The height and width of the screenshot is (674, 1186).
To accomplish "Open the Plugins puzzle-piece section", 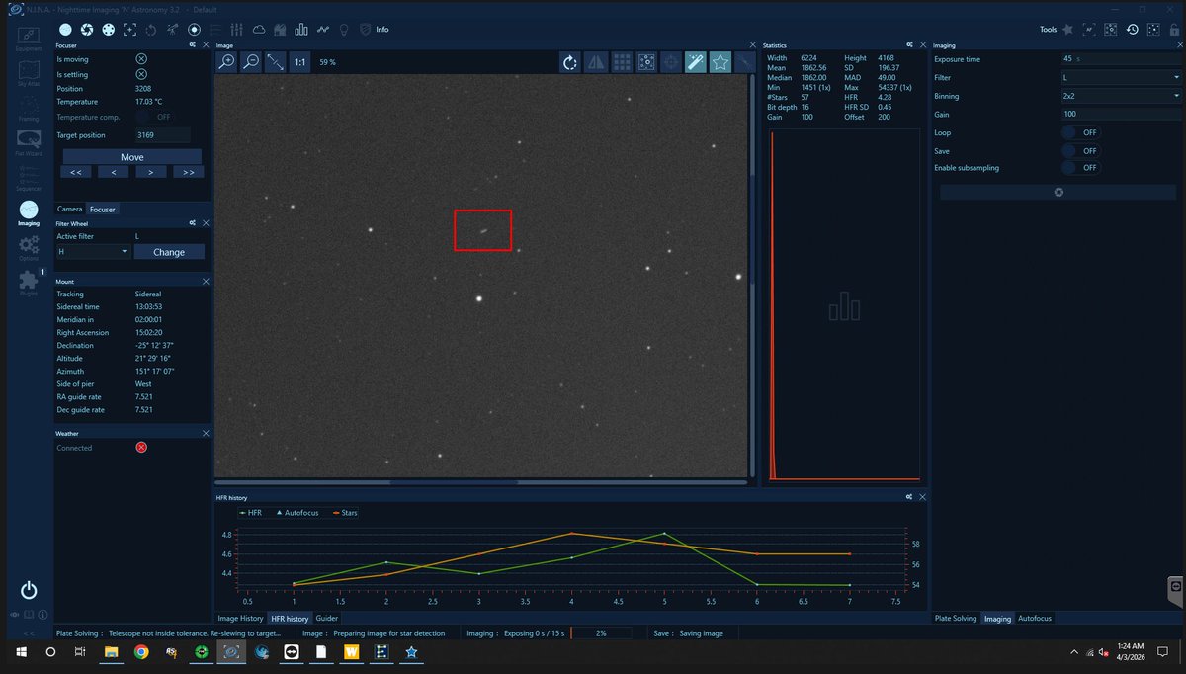I will pos(29,282).
